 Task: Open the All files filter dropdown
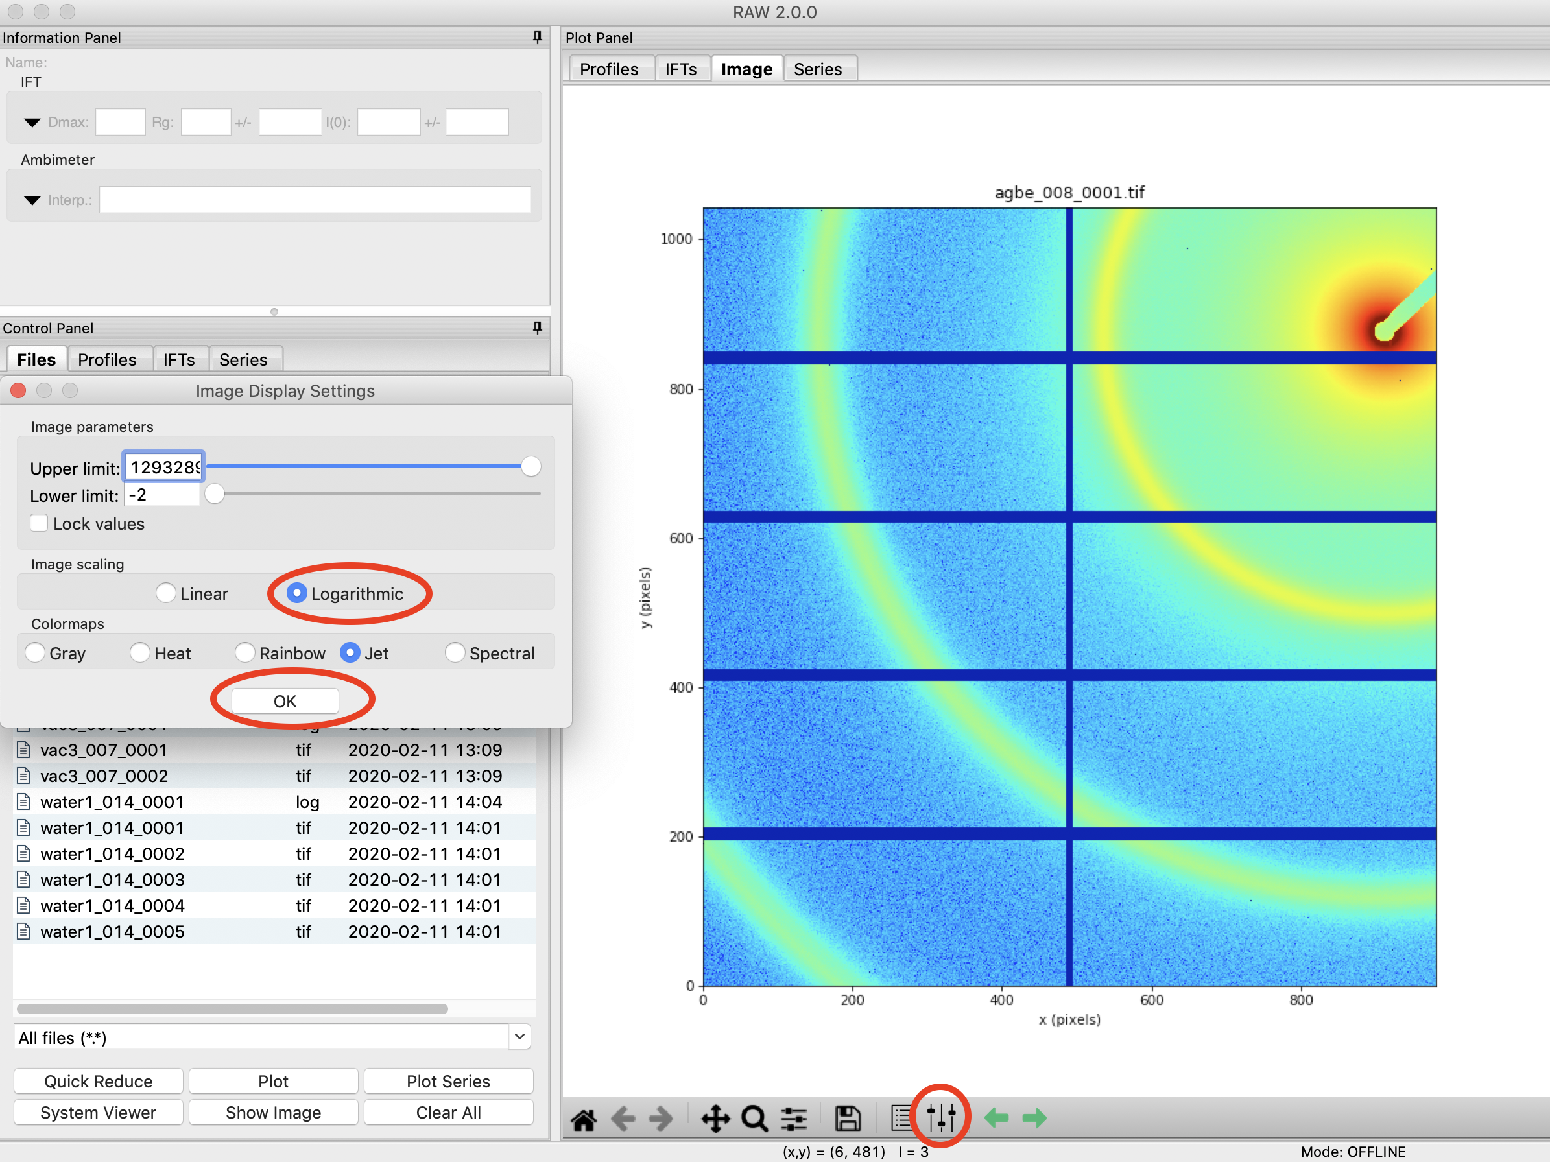point(272,1037)
